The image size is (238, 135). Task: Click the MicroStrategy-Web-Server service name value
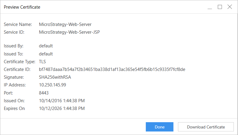(x=66, y=24)
